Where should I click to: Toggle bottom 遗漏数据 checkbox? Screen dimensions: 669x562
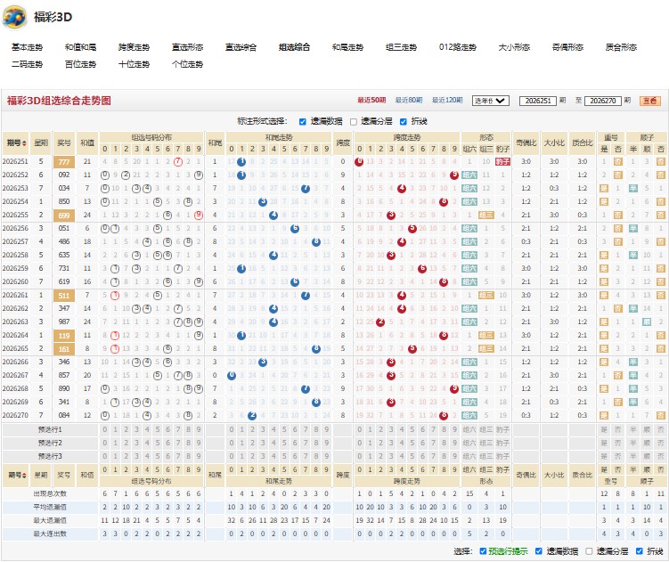pyautogui.click(x=539, y=551)
